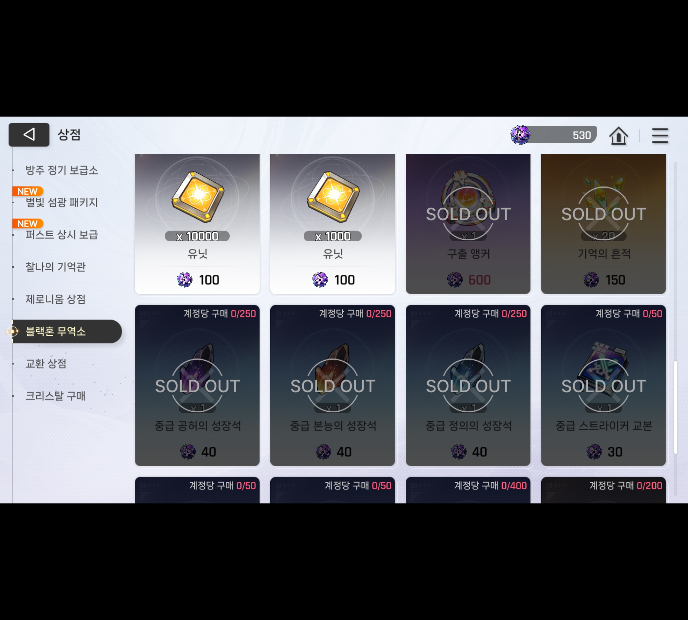This screenshot has width=688, height=620.
Task: Open the 별빛 섬광 패키지 tab
Action: tap(62, 202)
